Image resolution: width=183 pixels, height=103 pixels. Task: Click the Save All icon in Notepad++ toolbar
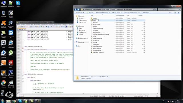point(24,27)
